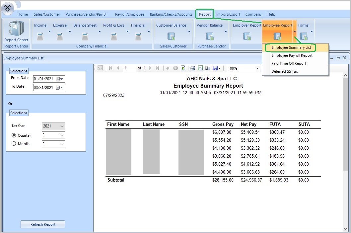Open the zoom level 100% dropdown
Image resolution: width=351 pixels, height=233 pixels.
click(257, 68)
